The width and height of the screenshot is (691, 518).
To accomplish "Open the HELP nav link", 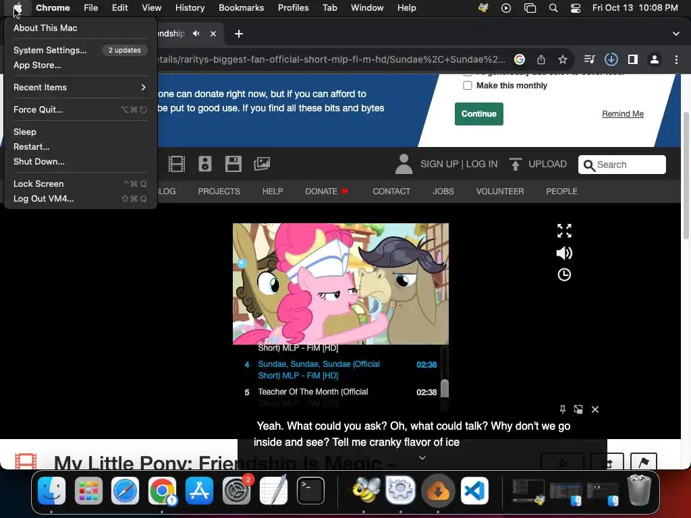I will click(x=273, y=191).
